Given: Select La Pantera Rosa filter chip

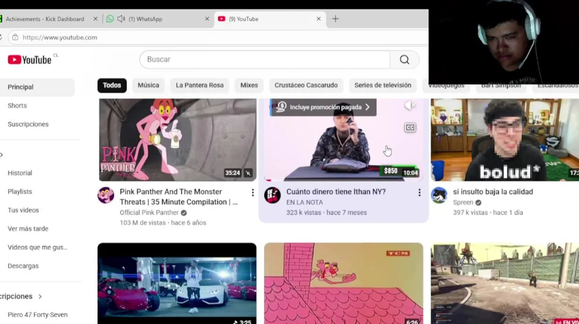Looking at the screenshot, I should [x=200, y=85].
